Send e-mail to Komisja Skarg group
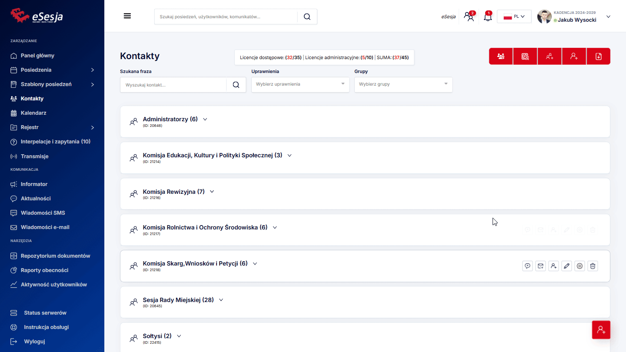This screenshot has width=626, height=352. [x=540, y=266]
